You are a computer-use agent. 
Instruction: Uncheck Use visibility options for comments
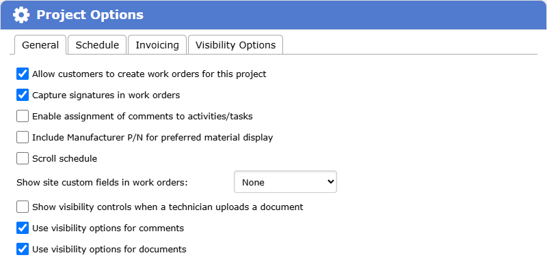[x=23, y=228]
